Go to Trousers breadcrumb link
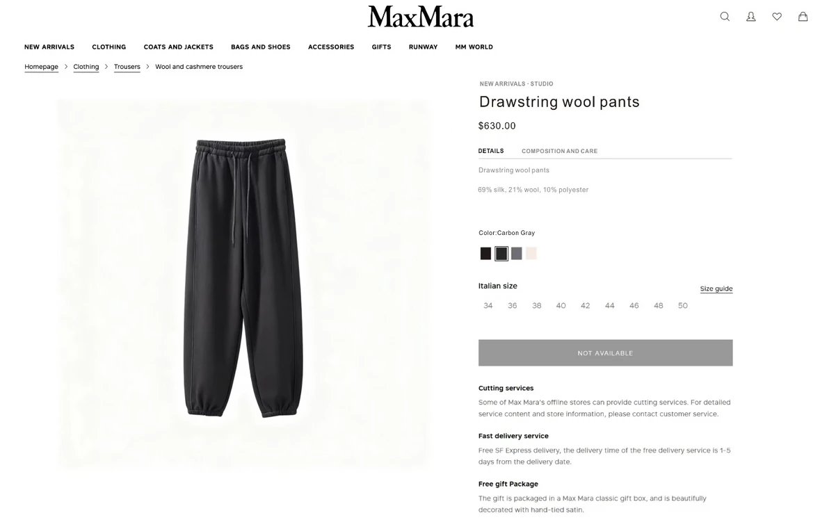820x520 pixels. pos(127,67)
